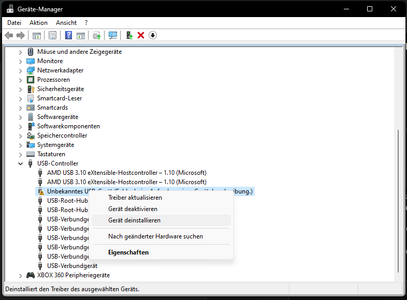Choose Gerät deaktivieren from context menu
The image size is (407, 300).
tap(161, 209)
